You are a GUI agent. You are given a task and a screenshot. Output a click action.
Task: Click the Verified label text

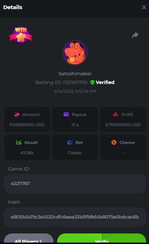[x=105, y=82]
